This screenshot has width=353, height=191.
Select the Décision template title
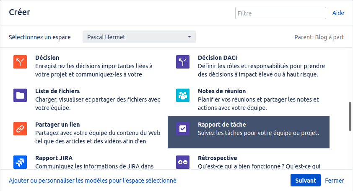coord(47,58)
